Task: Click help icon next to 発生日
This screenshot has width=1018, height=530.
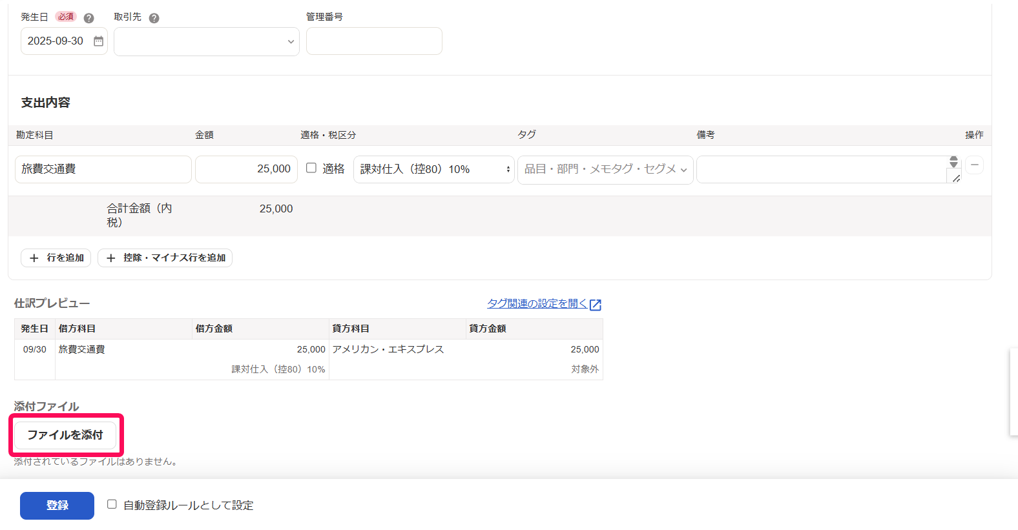Action: 89,18
